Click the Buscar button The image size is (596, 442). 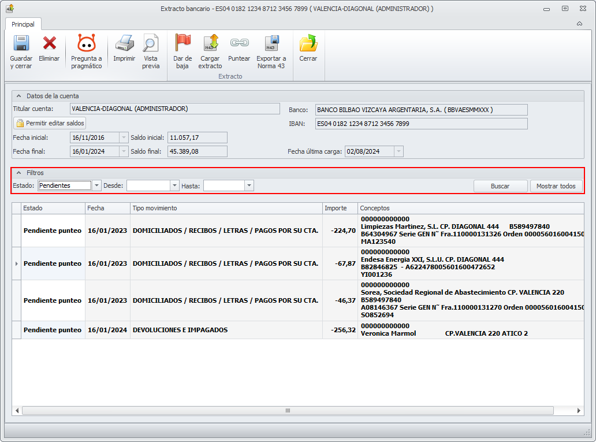pos(500,186)
